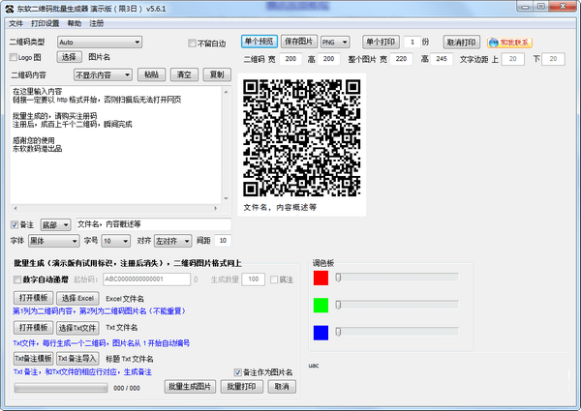
Task: Click the green color swatch
Action: [321, 306]
